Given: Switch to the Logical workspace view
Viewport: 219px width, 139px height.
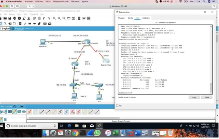Looking at the screenshot, I should (x=5, y=29).
